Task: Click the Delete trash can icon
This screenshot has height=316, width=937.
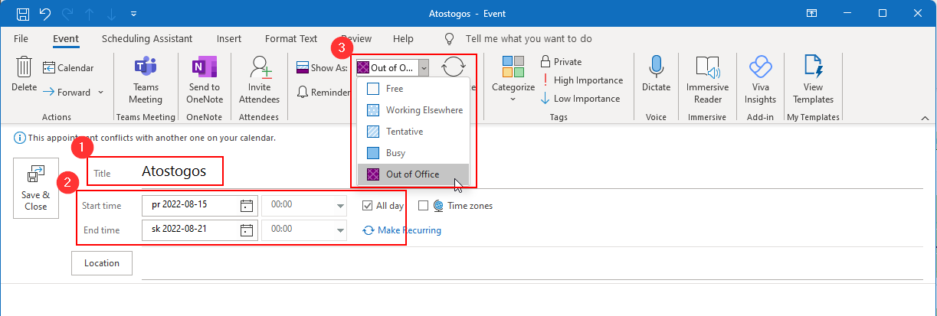Action: coord(24,69)
